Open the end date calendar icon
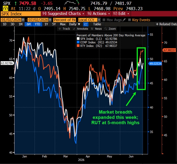Image resolution: width=177 pixels, height=164 pixels. coord(50,20)
